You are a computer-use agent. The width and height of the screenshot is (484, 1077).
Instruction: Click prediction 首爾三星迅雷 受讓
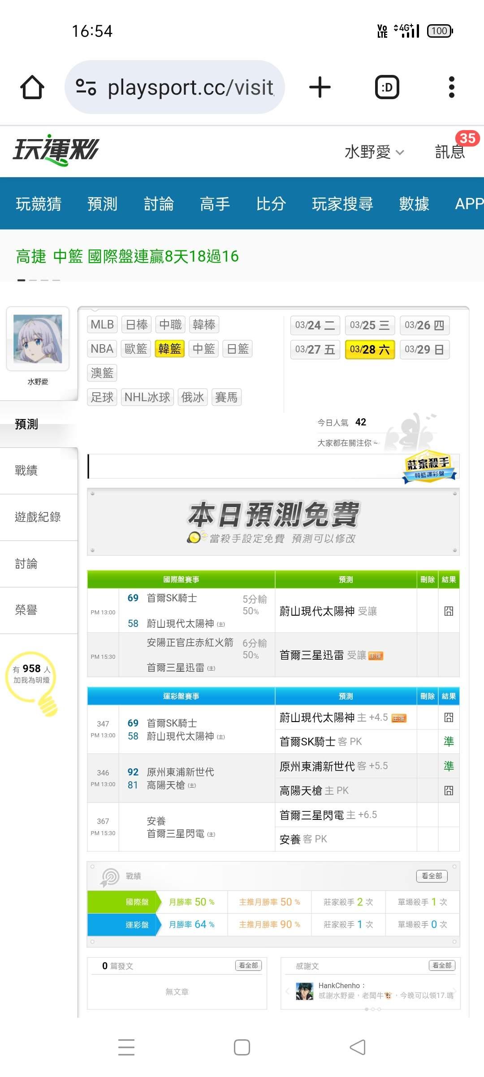coord(323,655)
